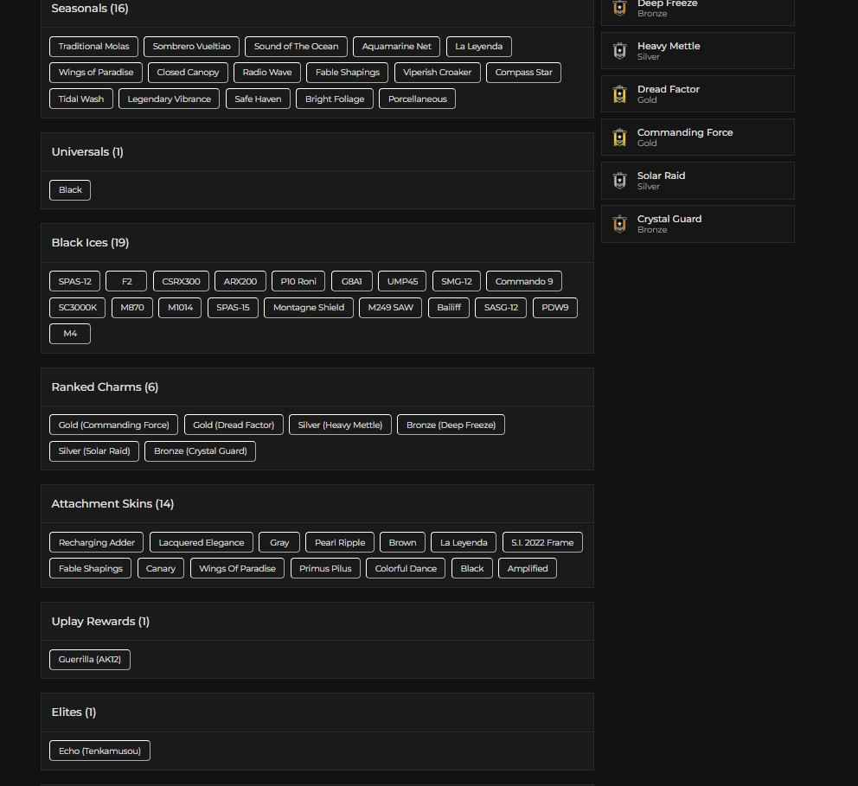The height and width of the screenshot is (786, 858).
Task: Select the Montagne Shield Black Ice tag
Action: 308,308
